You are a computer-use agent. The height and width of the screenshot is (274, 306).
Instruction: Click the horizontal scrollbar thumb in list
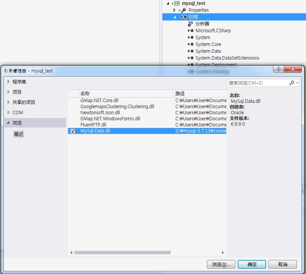pyautogui.click(x=123, y=252)
